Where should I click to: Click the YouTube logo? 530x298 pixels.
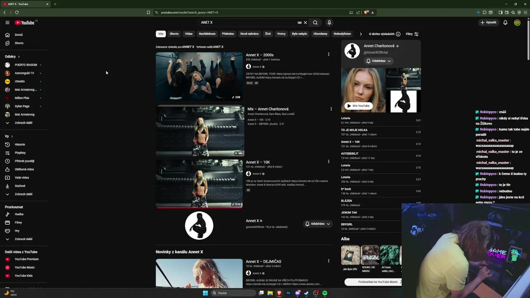[x=25, y=23]
